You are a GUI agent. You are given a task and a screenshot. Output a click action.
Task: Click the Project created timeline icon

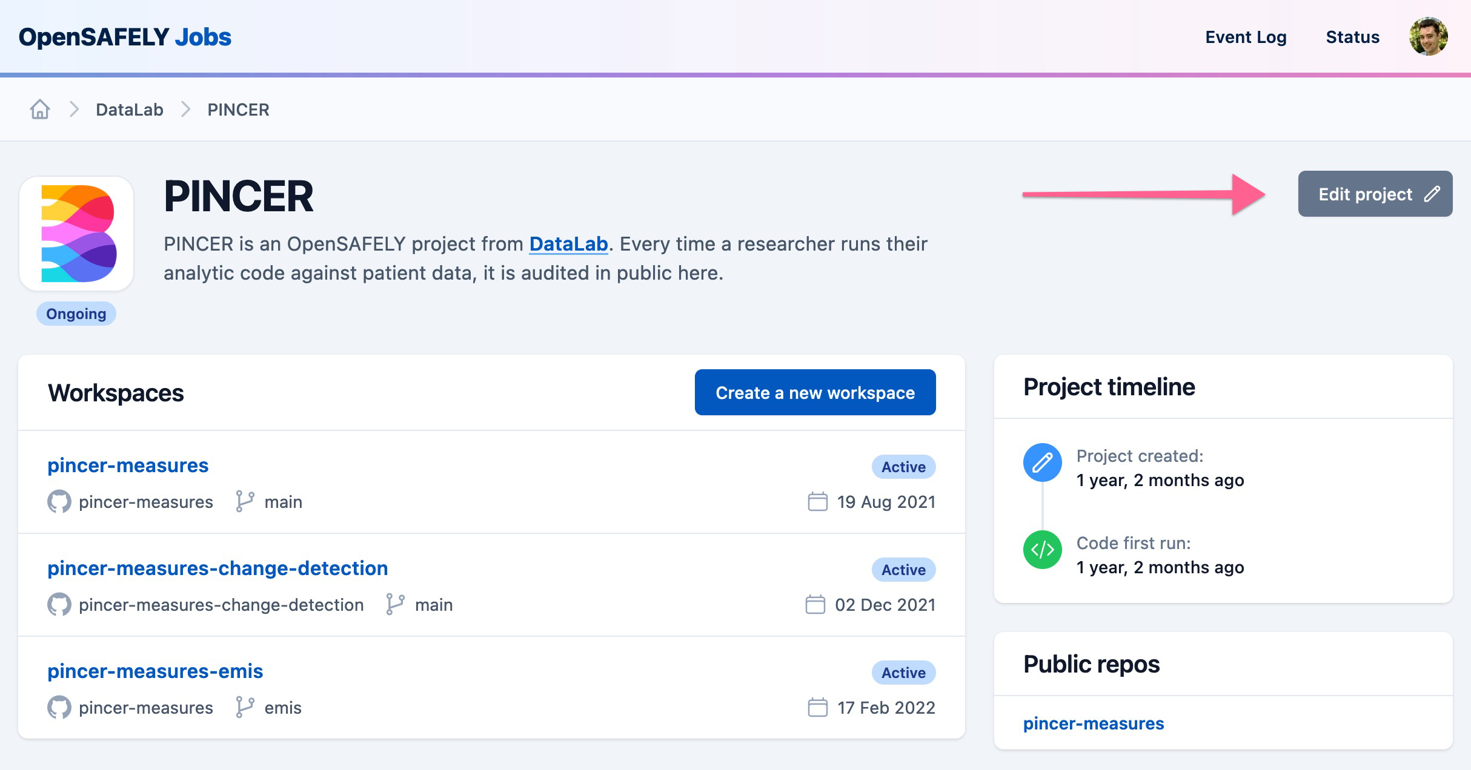pyautogui.click(x=1043, y=464)
